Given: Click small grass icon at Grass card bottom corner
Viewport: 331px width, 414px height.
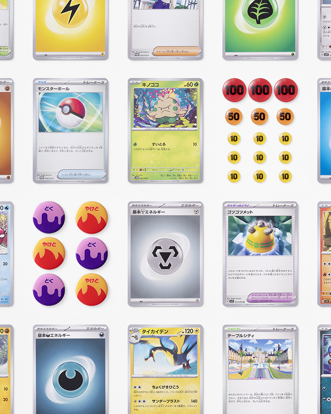Looking at the screenshot, I should click(293, 54).
